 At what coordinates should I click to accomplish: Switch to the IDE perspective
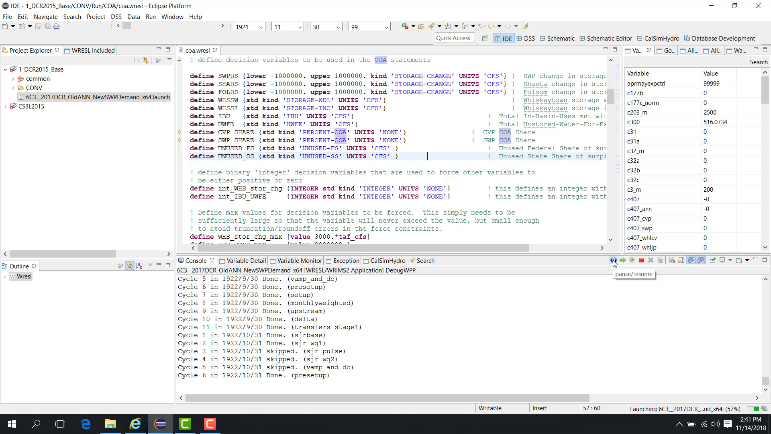click(504, 39)
